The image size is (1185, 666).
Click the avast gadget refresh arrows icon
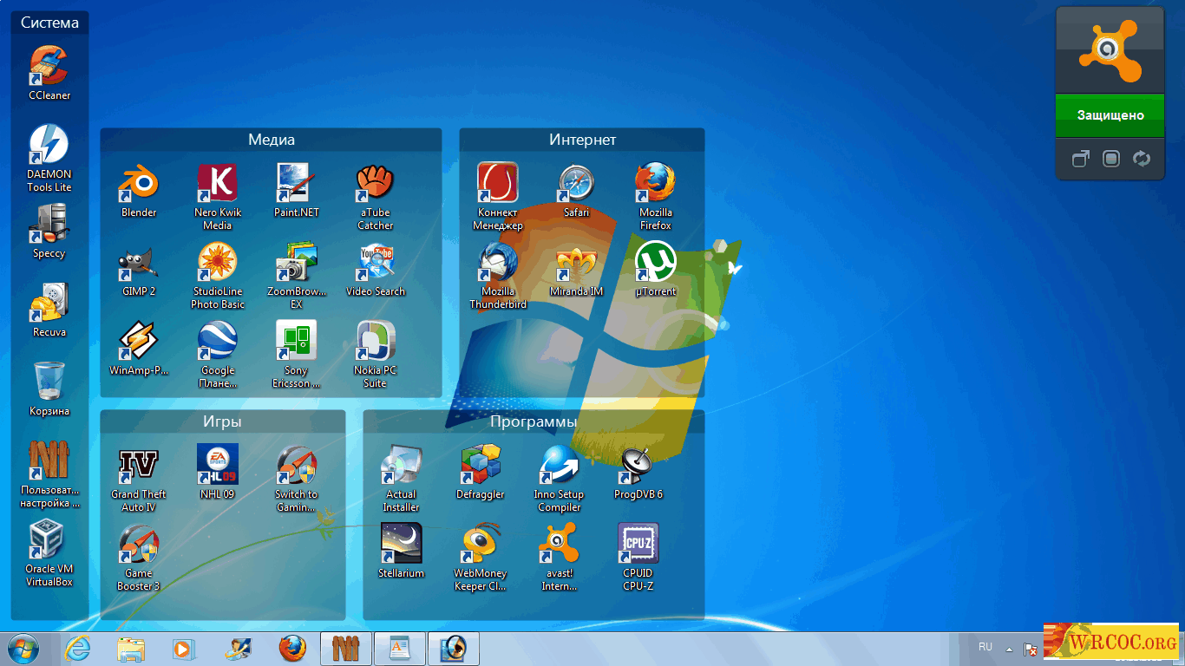[1142, 159]
